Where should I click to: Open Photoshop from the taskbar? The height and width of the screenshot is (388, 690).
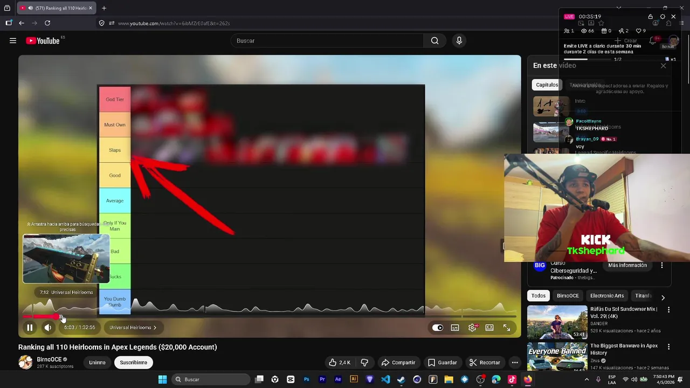pos(307,379)
